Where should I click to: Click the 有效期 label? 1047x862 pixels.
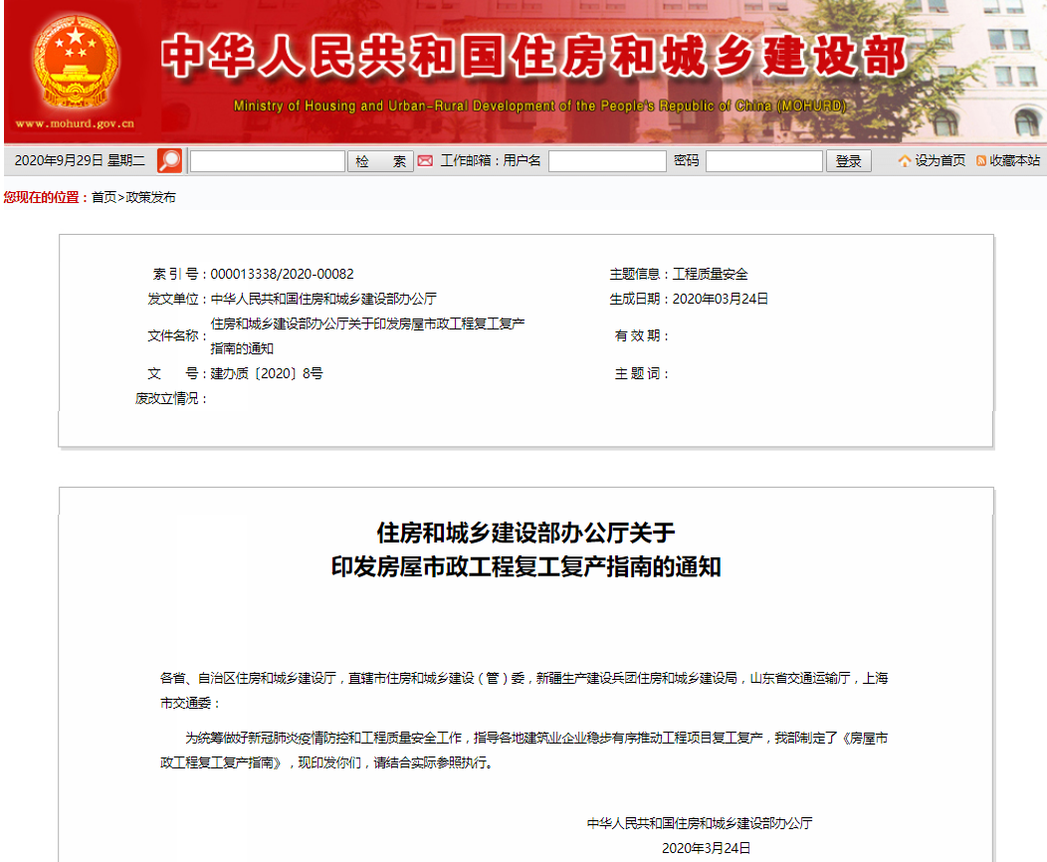click(641, 335)
